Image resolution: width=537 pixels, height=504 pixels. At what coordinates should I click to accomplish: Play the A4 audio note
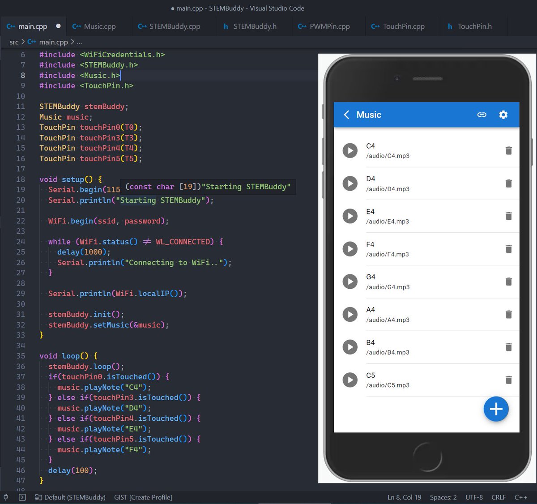[350, 314]
